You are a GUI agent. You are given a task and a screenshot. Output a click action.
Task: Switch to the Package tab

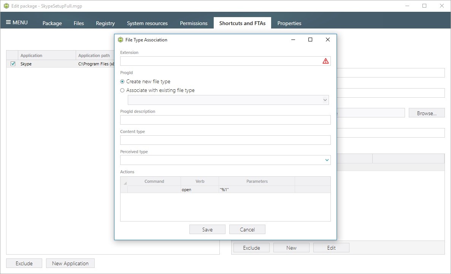point(52,23)
